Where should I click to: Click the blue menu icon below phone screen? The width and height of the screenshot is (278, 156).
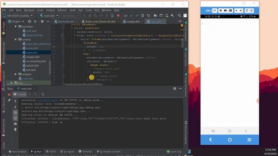click(249, 140)
